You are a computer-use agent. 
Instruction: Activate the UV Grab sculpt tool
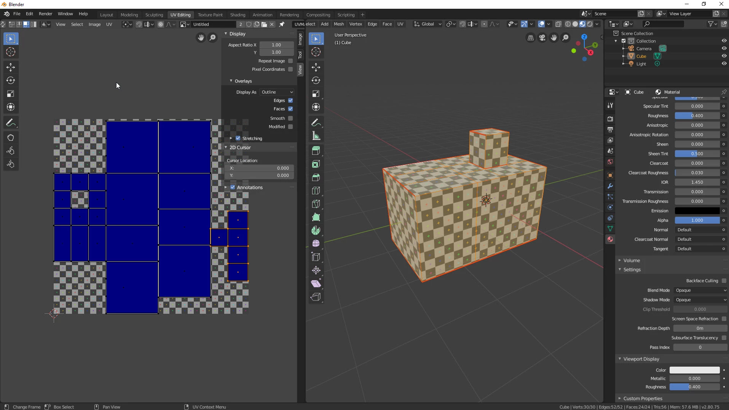pos(11,138)
